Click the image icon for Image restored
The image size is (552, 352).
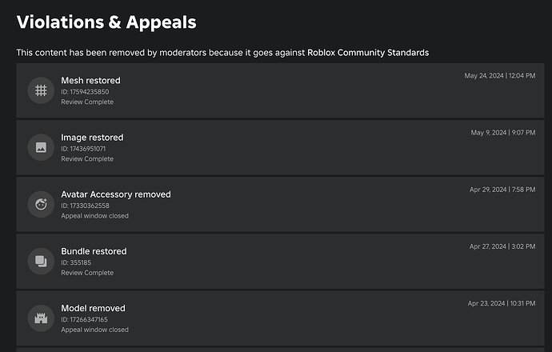click(x=41, y=147)
